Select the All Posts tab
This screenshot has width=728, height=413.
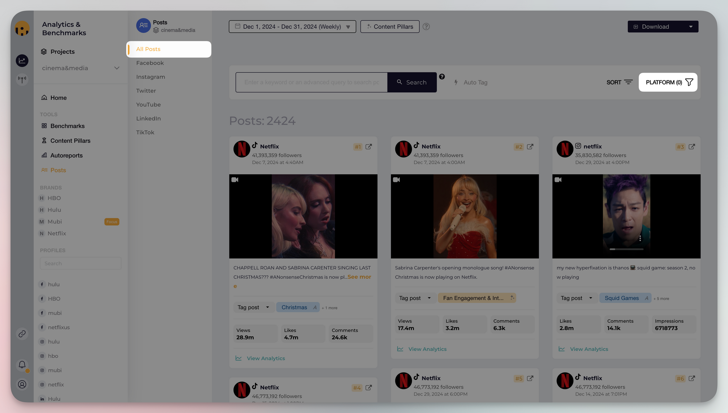coord(169,49)
